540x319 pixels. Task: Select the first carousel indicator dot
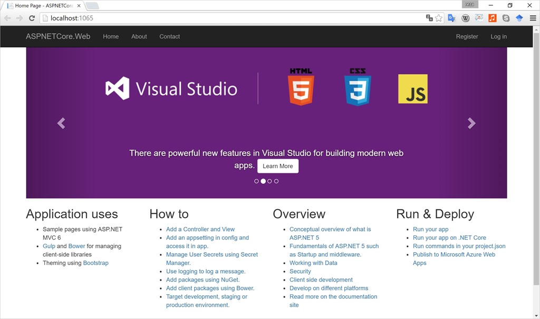pyautogui.click(x=257, y=181)
